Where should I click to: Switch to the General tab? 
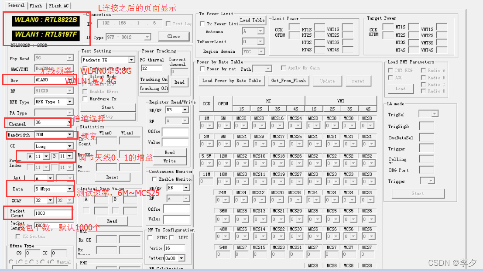click(16, 5)
